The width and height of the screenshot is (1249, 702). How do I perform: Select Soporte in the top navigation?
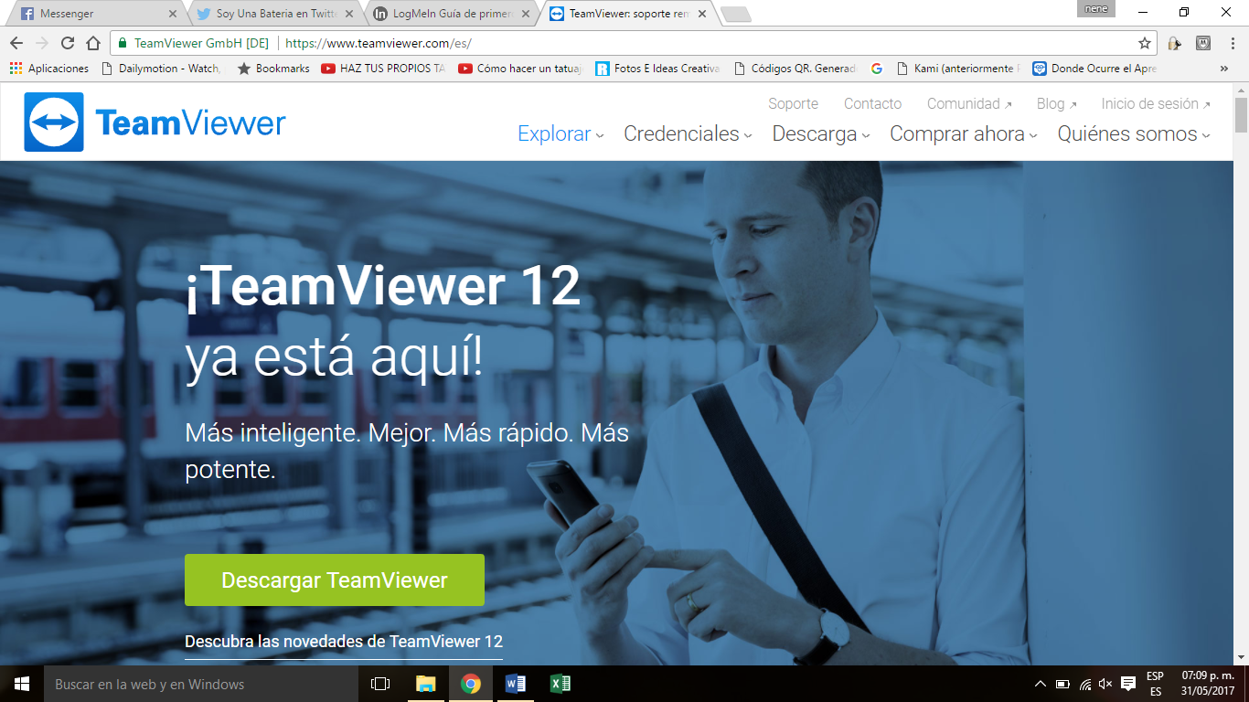(x=792, y=103)
